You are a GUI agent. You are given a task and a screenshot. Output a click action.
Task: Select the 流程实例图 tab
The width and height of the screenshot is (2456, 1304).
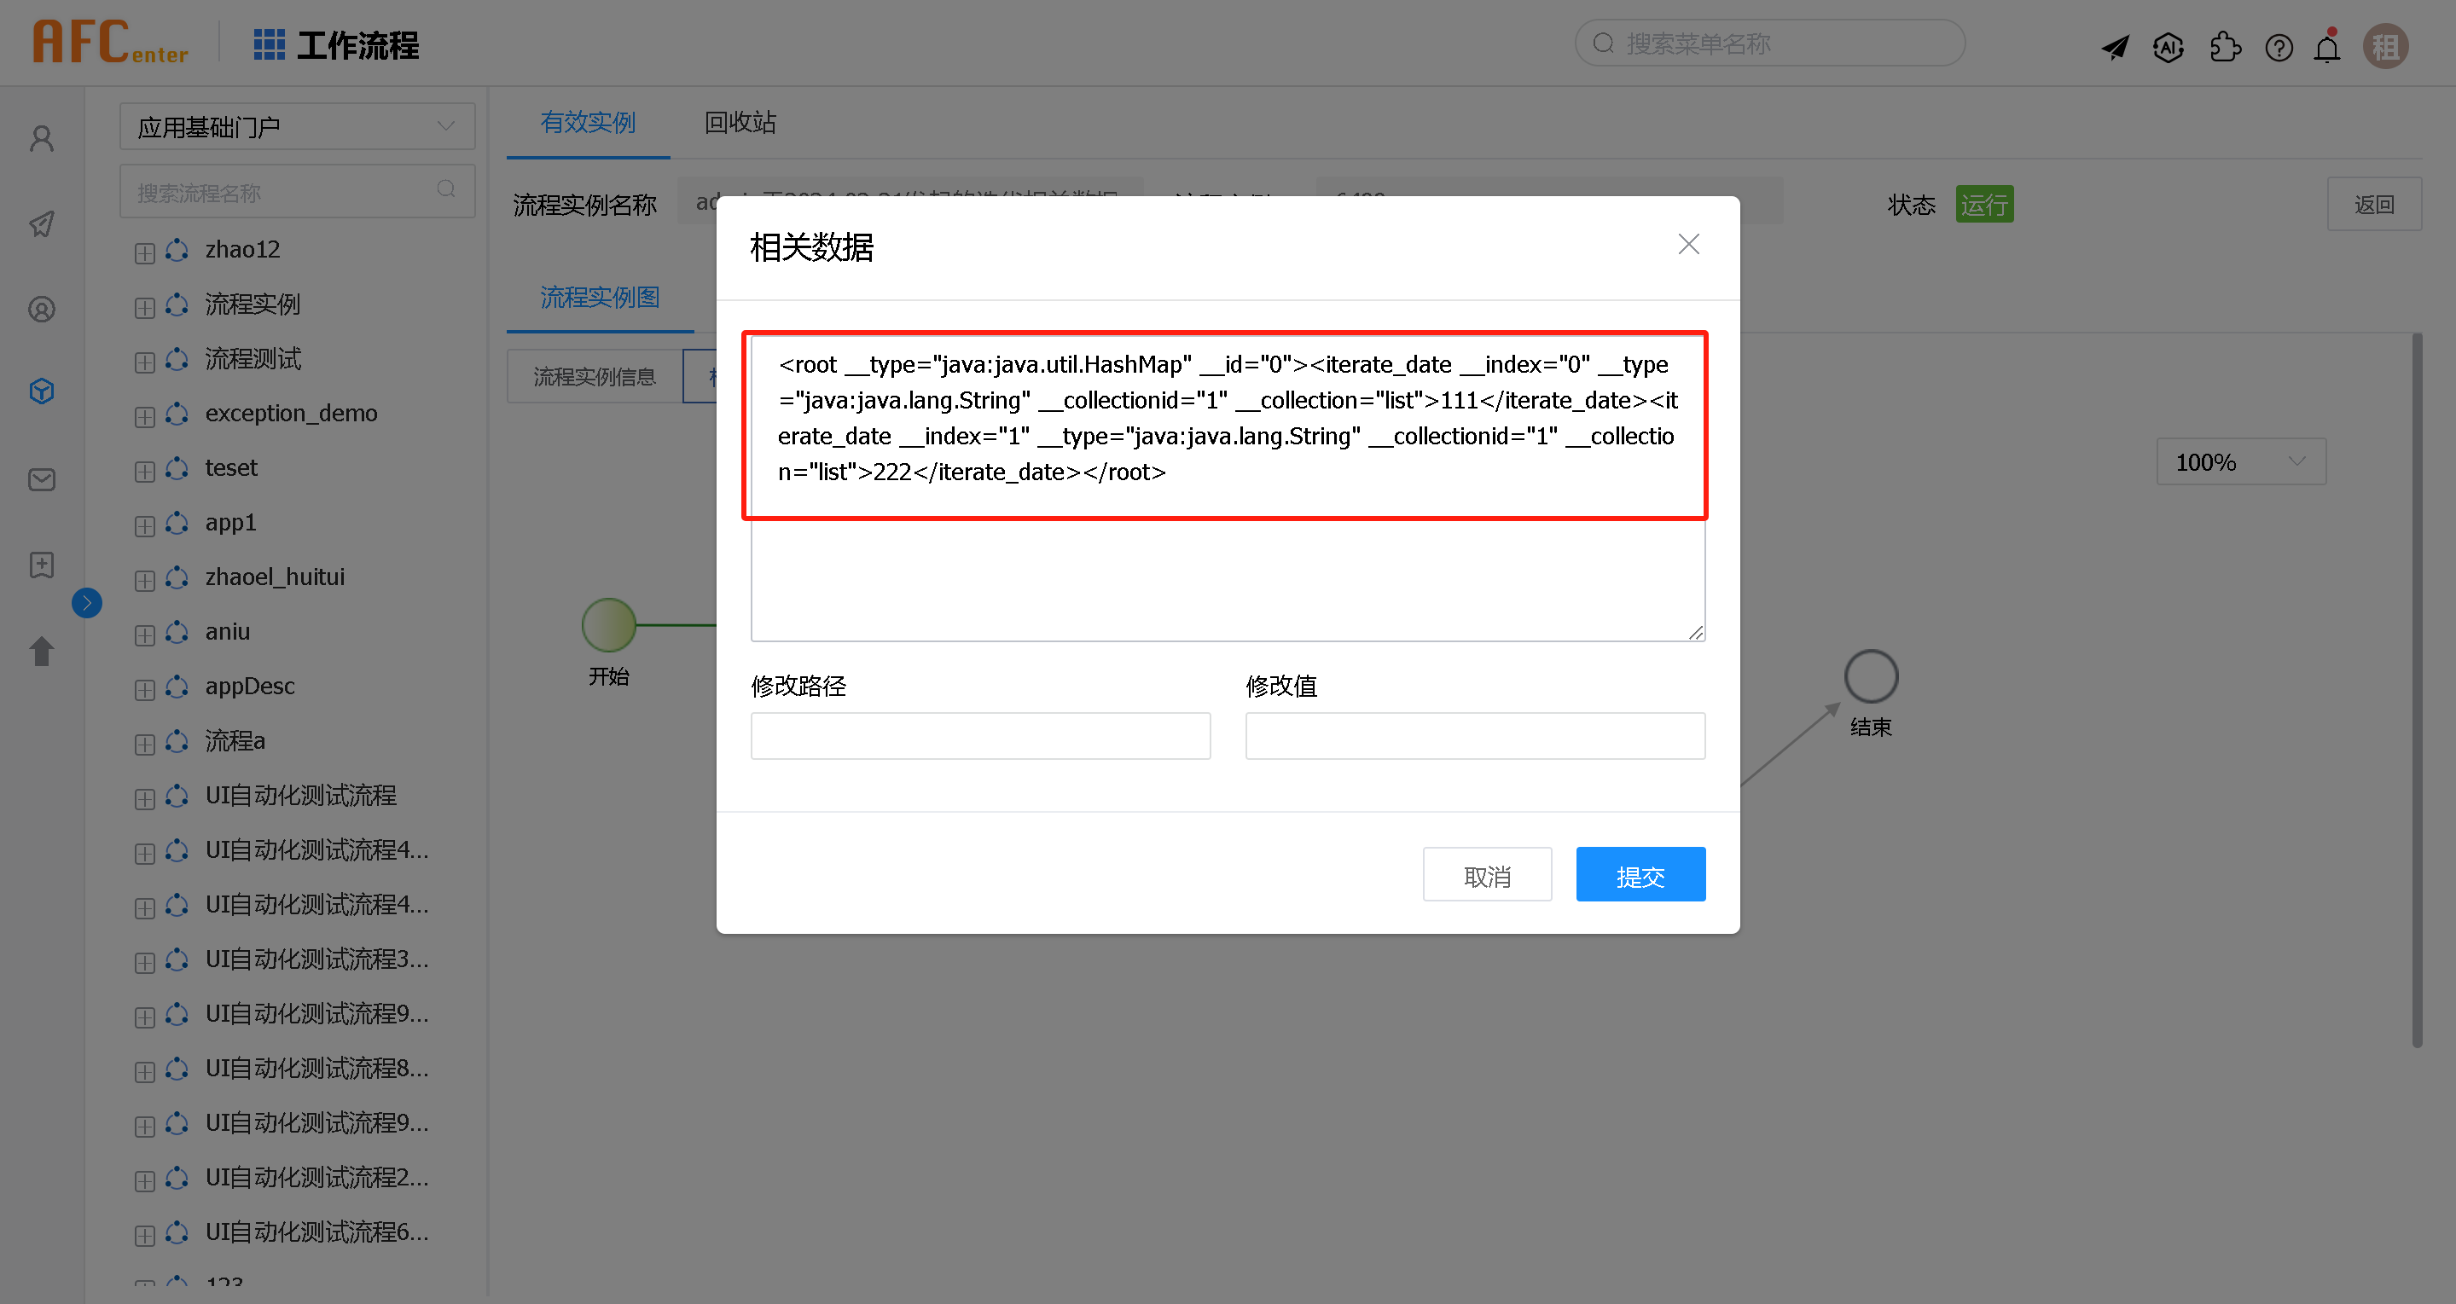point(600,298)
